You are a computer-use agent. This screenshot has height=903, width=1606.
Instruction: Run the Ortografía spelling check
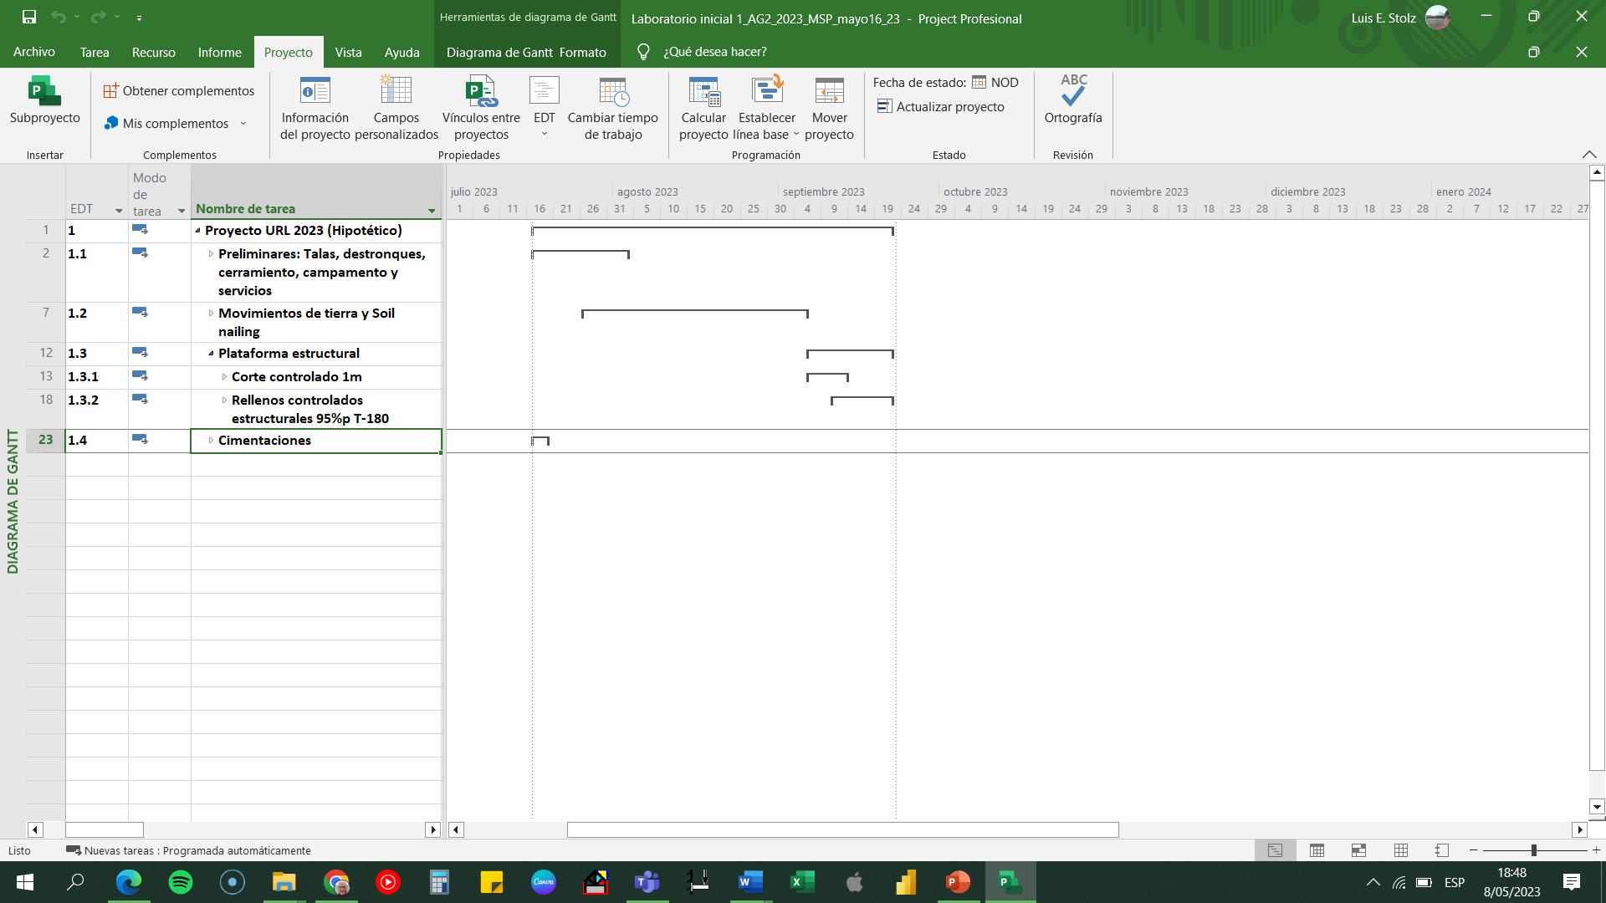coord(1072,92)
